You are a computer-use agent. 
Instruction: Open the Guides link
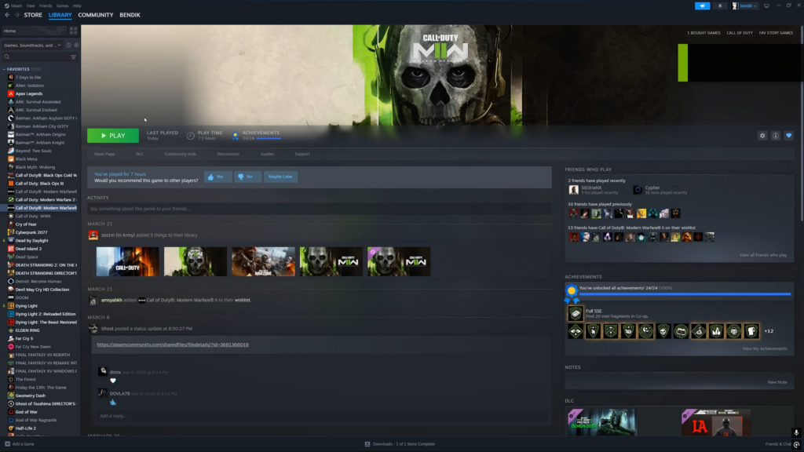tap(267, 154)
